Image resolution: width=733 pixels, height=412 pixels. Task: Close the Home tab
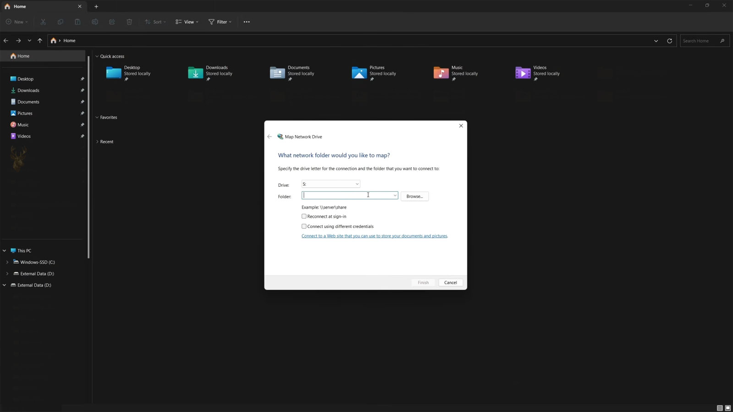coord(80,6)
